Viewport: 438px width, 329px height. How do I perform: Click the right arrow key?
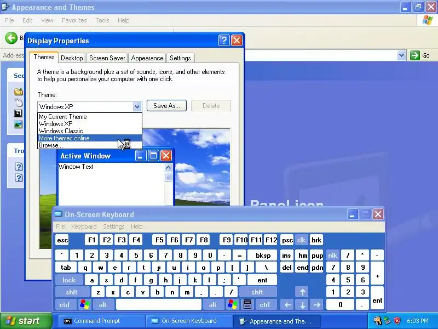coord(317,304)
